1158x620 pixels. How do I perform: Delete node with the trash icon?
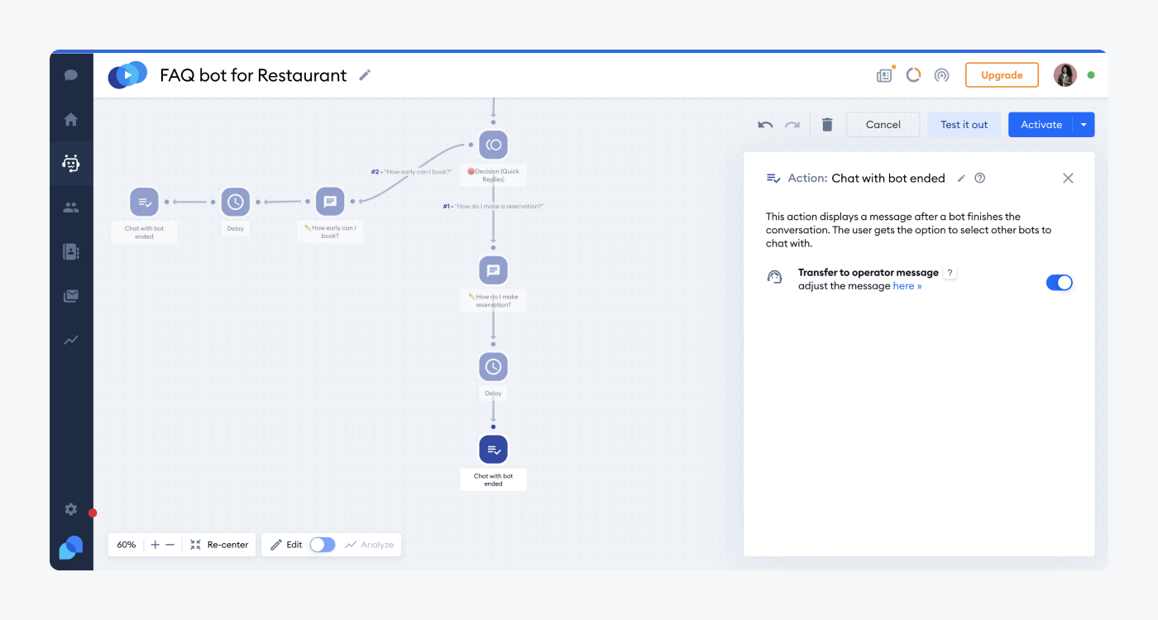827,125
